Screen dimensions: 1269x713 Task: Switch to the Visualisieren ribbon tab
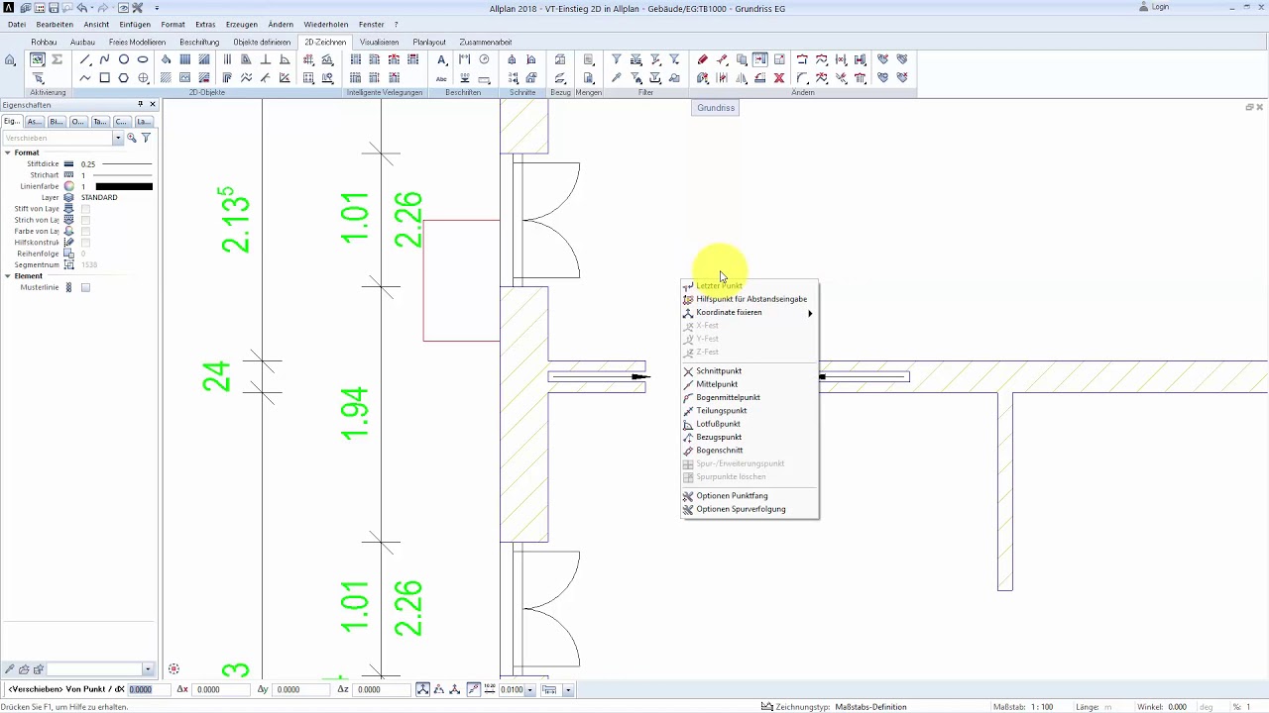pos(379,43)
